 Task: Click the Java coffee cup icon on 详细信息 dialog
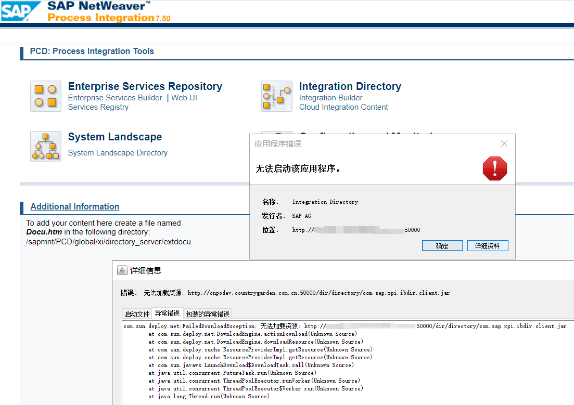(x=121, y=269)
